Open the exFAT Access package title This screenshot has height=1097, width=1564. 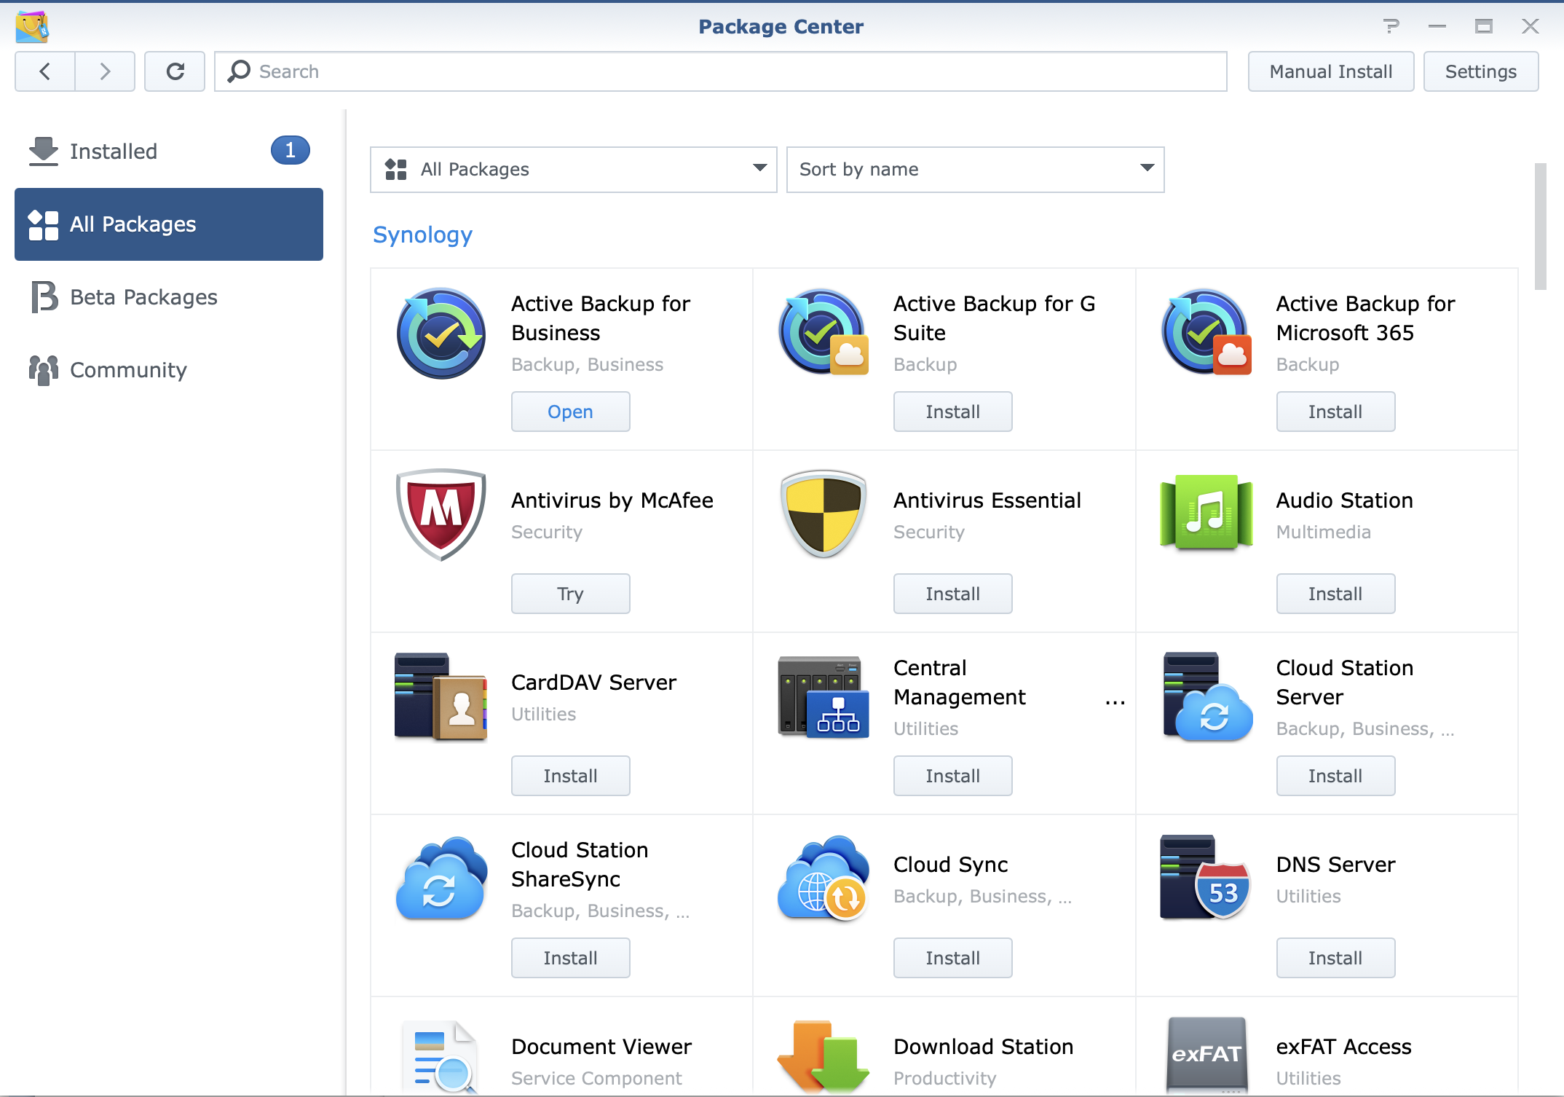[x=1344, y=1047]
